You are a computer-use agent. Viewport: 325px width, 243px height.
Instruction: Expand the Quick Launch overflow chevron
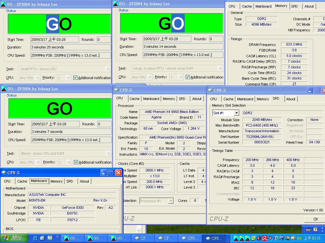pos(57,237)
